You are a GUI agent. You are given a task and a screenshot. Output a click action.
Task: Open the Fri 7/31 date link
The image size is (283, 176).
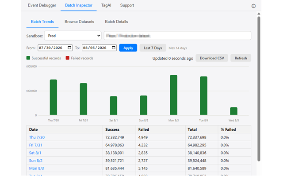pos(35,145)
